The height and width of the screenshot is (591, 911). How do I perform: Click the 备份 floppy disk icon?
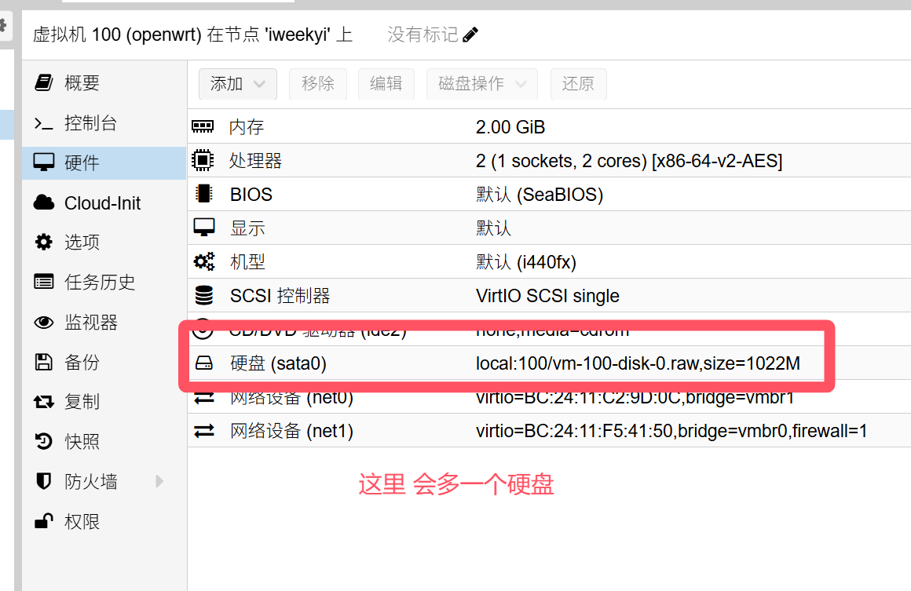(44, 362)
